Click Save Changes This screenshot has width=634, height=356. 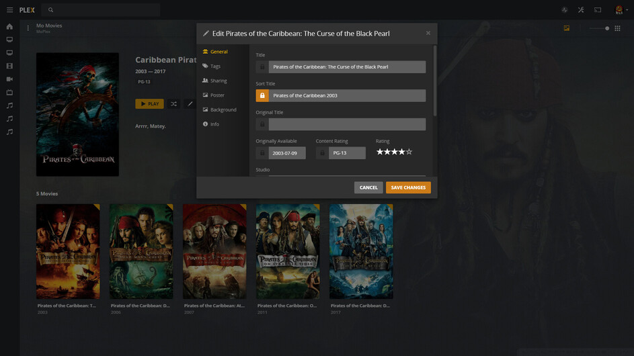[408, 187]
